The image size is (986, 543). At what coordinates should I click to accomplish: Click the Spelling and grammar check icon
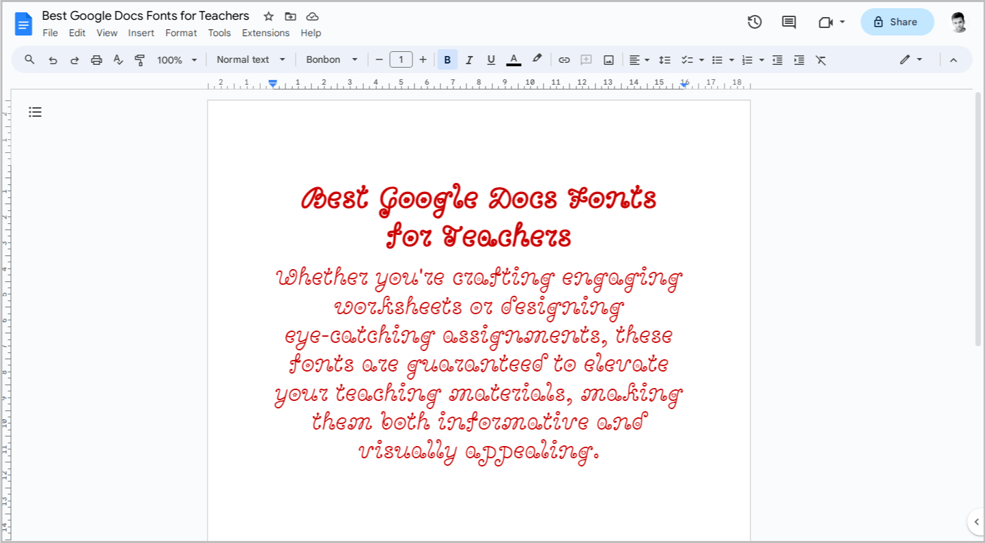[x=117, y=59]
